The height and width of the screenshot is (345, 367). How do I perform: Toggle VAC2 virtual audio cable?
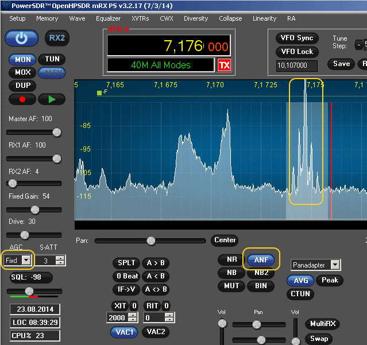point(156,332)
